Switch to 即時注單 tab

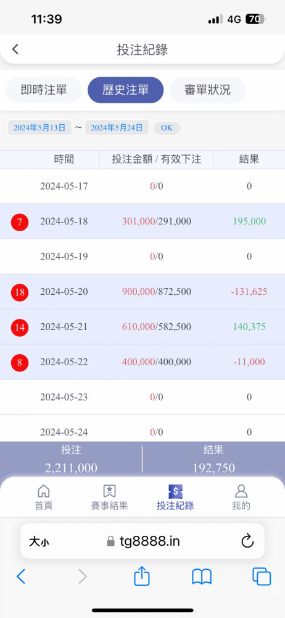click(44, 90)
